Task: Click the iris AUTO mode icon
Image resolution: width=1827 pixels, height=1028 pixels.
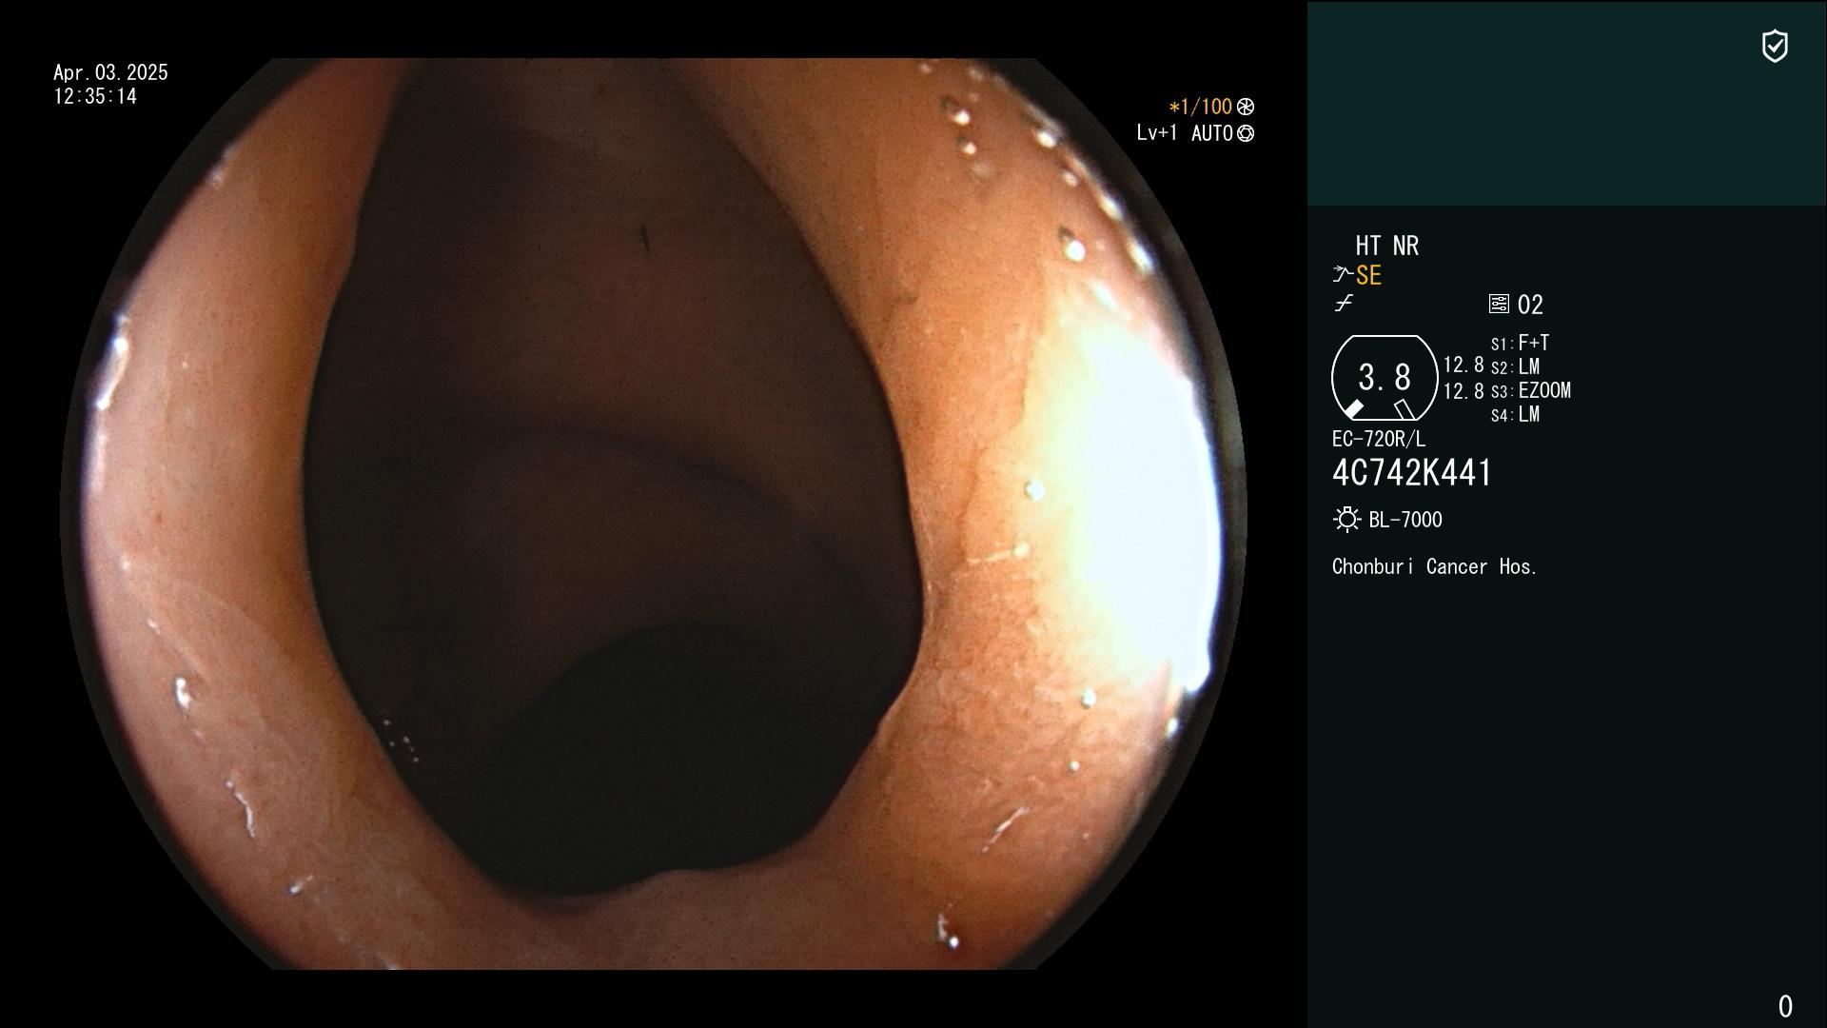Action: (1246, 133)
